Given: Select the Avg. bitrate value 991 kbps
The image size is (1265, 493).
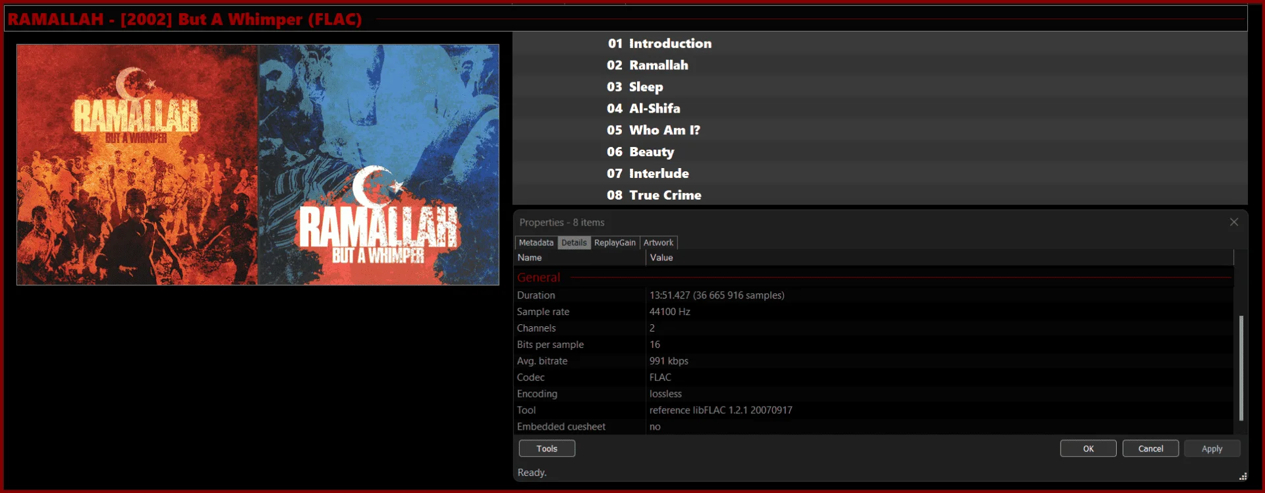Looking at the screenshot, I should [x=669, y=361].
